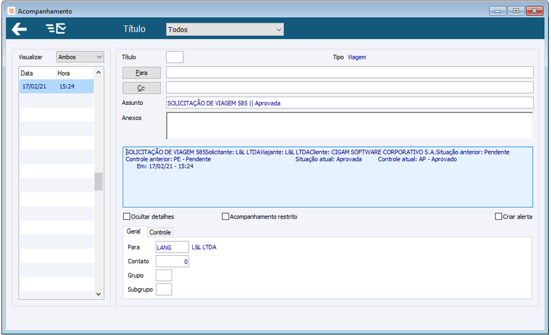Screen dimensions: 551x335
Task: Click the list scrollbar thumb
Action: tap(98, 181)
